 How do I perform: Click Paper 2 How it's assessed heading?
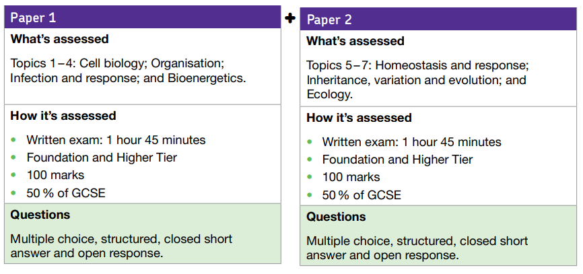[359, 118]
